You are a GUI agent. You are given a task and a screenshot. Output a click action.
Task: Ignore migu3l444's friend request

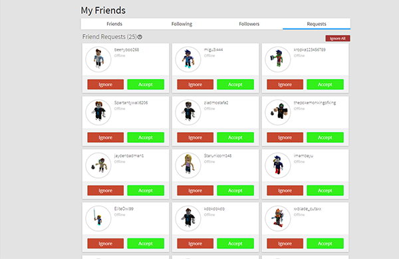(x=195, y=84)
